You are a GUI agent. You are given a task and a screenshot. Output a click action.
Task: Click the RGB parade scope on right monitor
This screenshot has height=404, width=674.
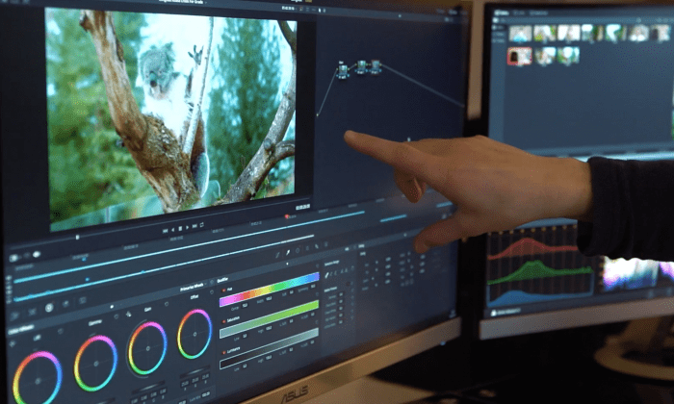(x=541, y=266)
